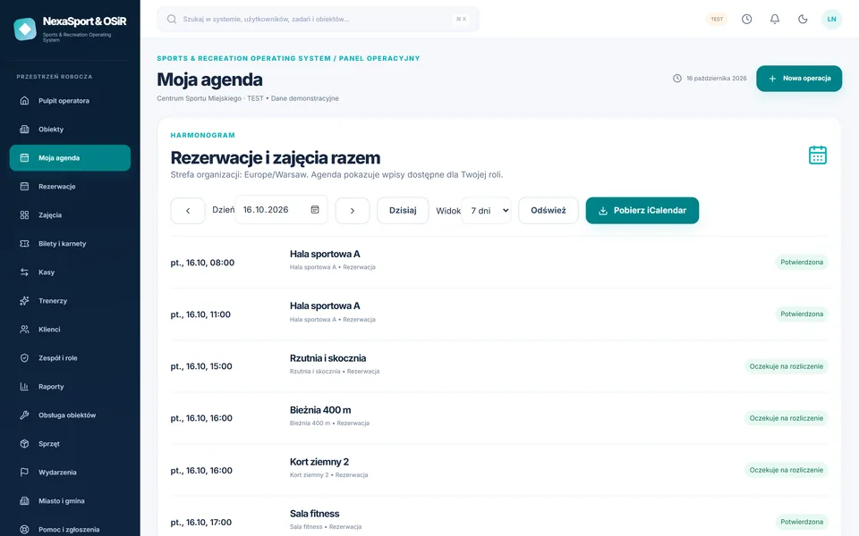
Task: Click Pobierz iCalendar button
Action: coord(642,211)
